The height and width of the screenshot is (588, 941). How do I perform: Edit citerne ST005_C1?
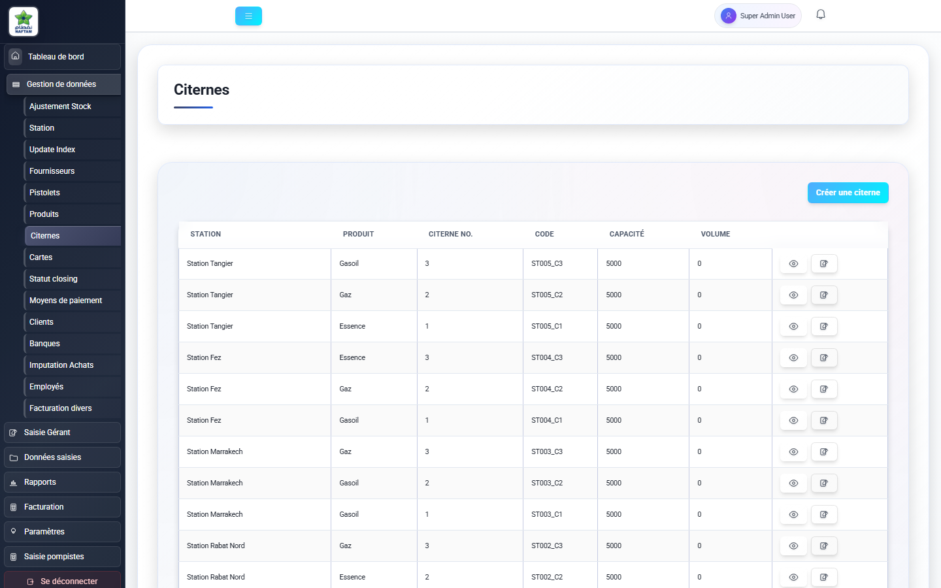tap(824, 327)
